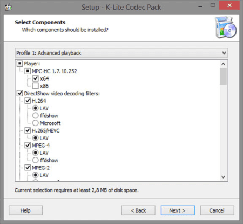
Task: Select ffdshow radio under H.264
Action: [x=36, y=116]
